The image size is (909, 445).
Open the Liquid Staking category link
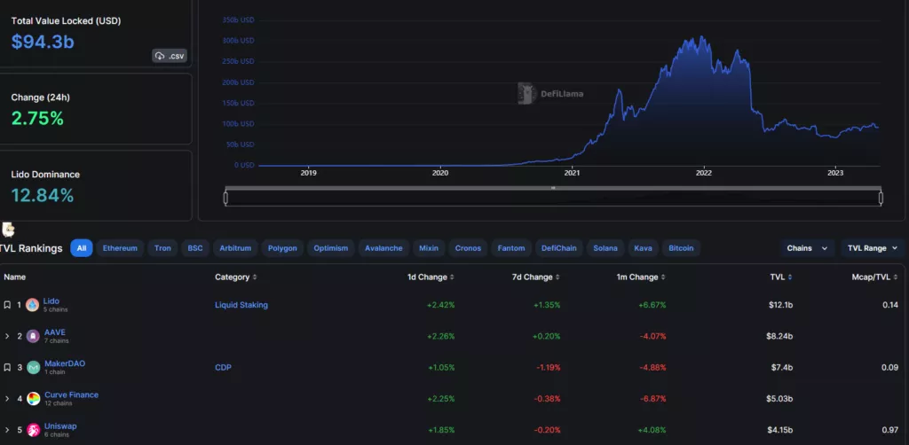[241, 305]
